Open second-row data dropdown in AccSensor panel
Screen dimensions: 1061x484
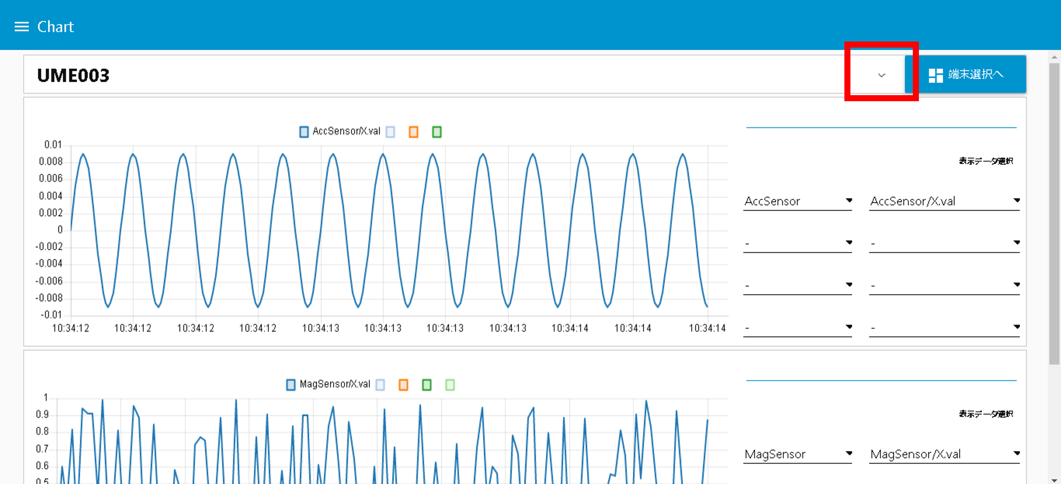[944, 243]
